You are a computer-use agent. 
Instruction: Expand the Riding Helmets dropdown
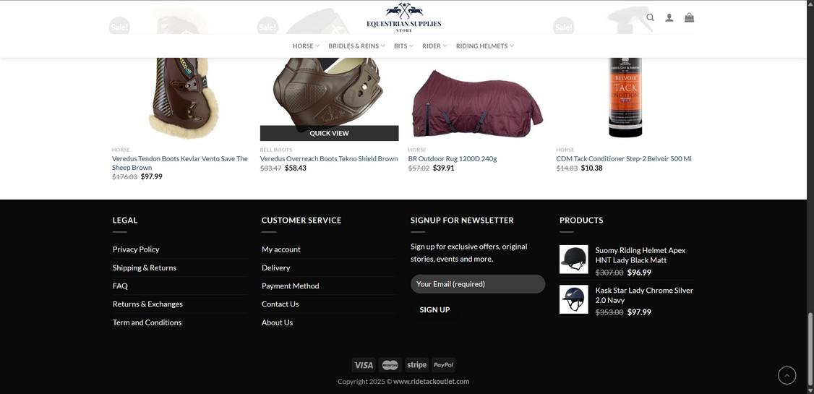pos(484,46)
